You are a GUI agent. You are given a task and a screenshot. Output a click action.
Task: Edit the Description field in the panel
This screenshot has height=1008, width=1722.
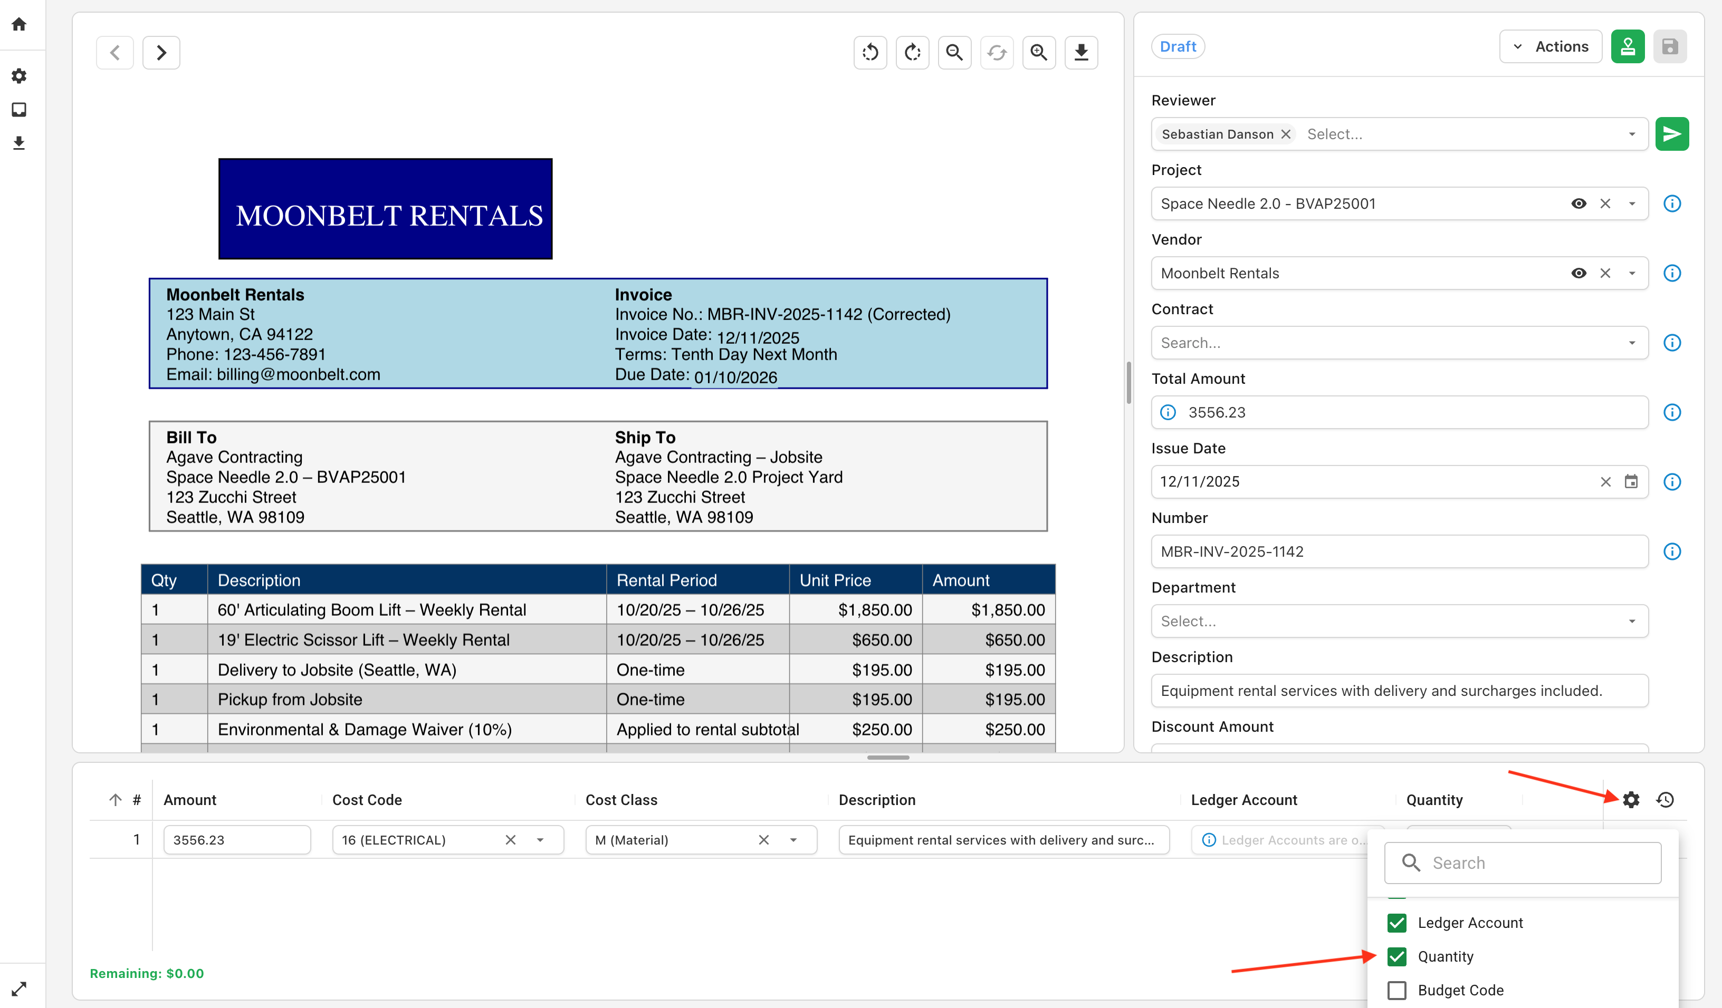click(1400, 691)
